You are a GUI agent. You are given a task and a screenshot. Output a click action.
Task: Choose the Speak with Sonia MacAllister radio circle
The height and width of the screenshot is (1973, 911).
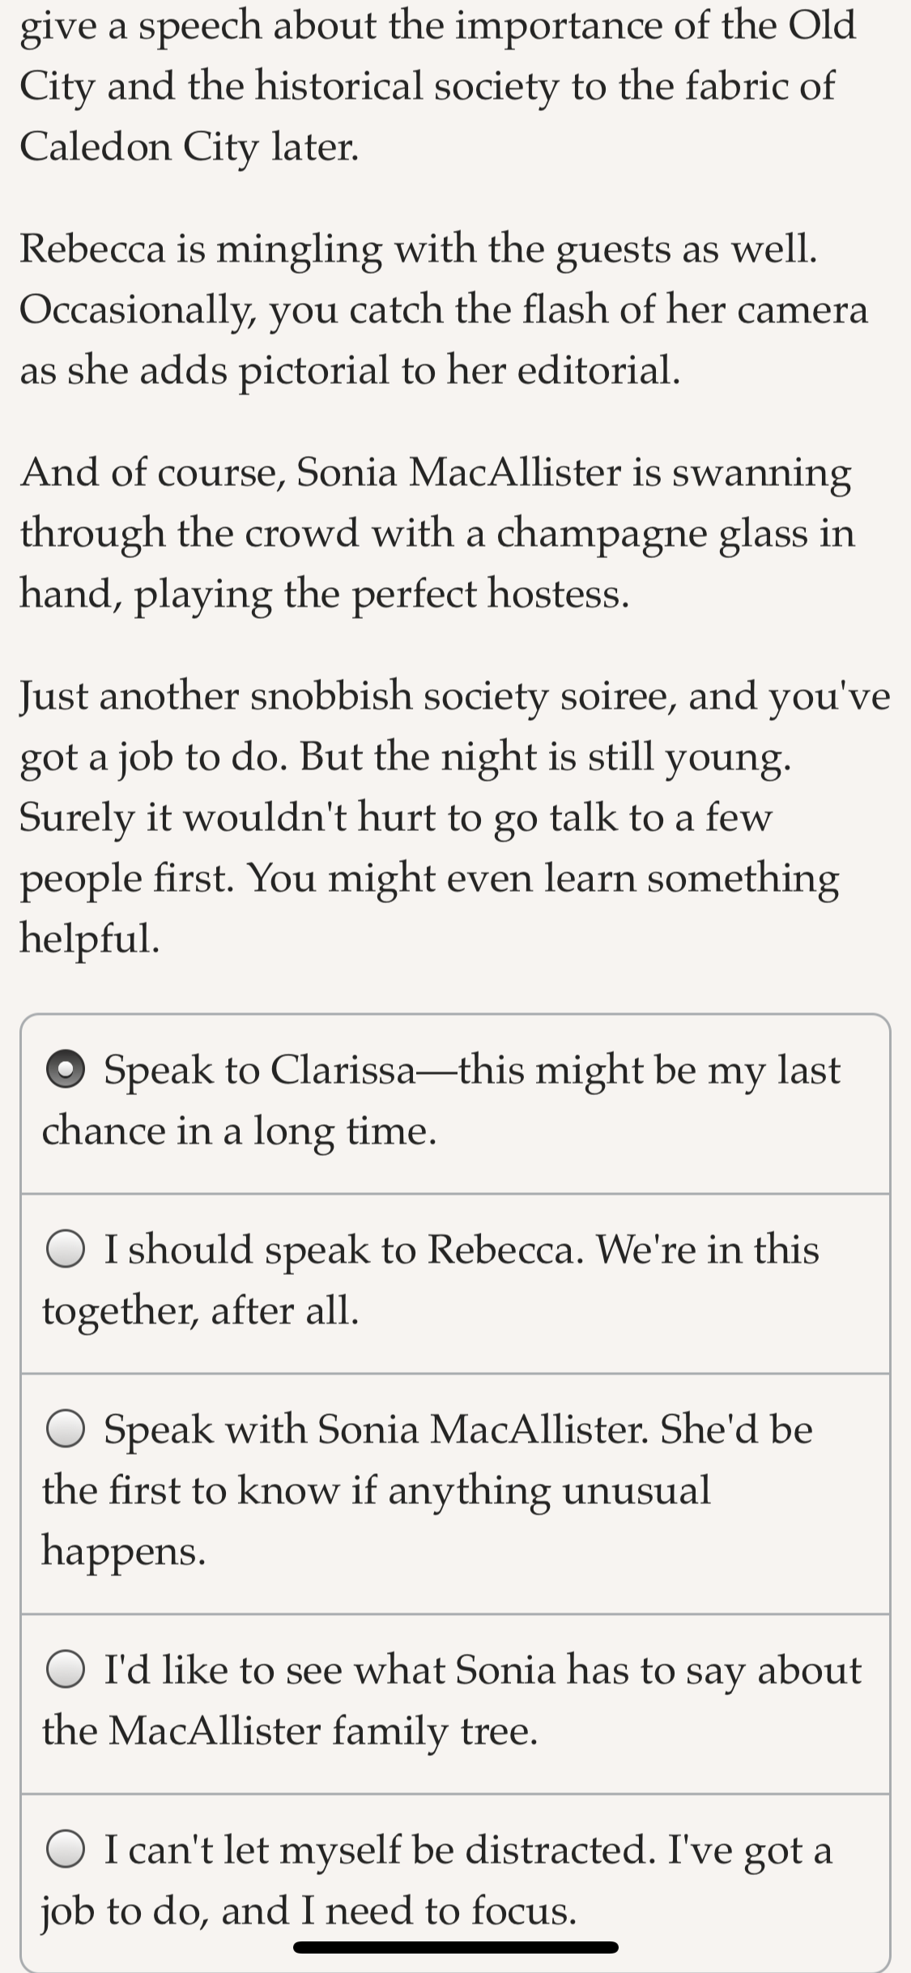(66, 1428)
